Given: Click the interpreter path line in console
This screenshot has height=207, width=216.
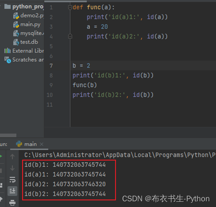Looking at the screenshot, I should 120,155.
